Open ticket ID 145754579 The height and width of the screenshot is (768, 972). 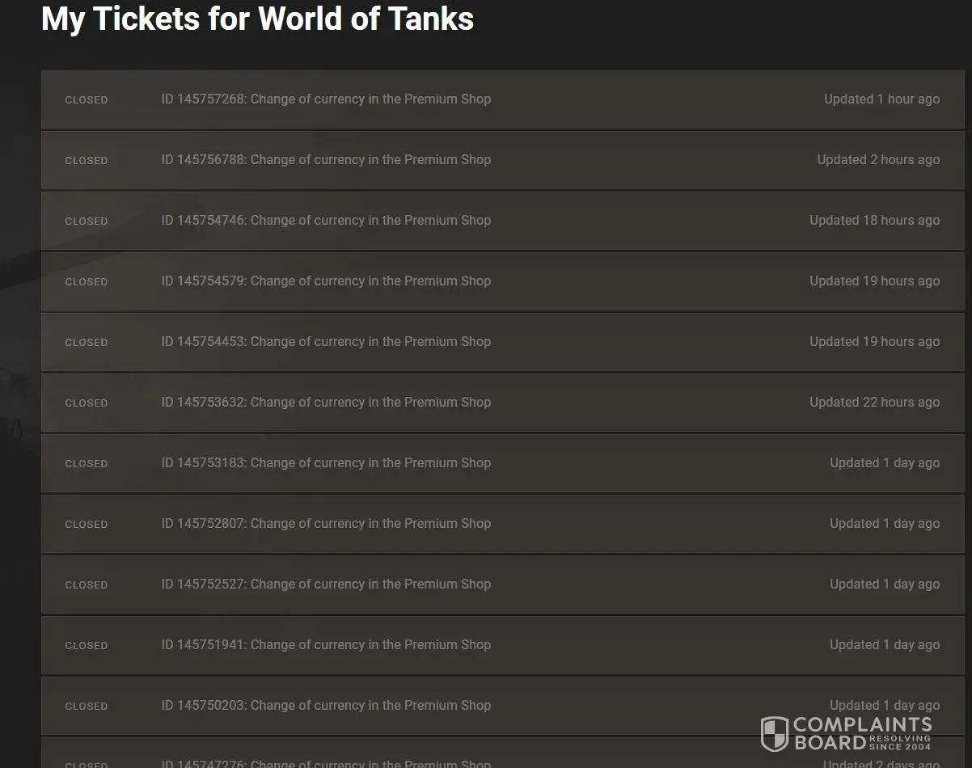tap(326, 281)
